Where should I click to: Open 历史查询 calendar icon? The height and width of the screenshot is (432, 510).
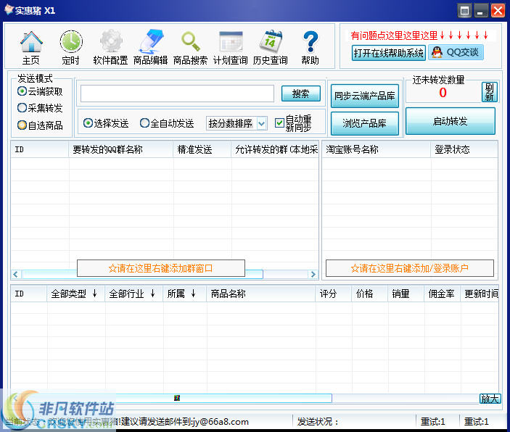pos(271,47)
